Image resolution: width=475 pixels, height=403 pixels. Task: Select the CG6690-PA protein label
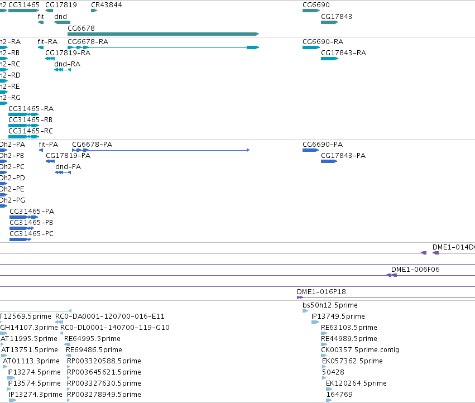click(323, 144)
